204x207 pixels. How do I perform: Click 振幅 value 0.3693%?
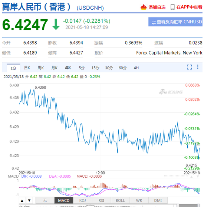(x=134, y=43)
